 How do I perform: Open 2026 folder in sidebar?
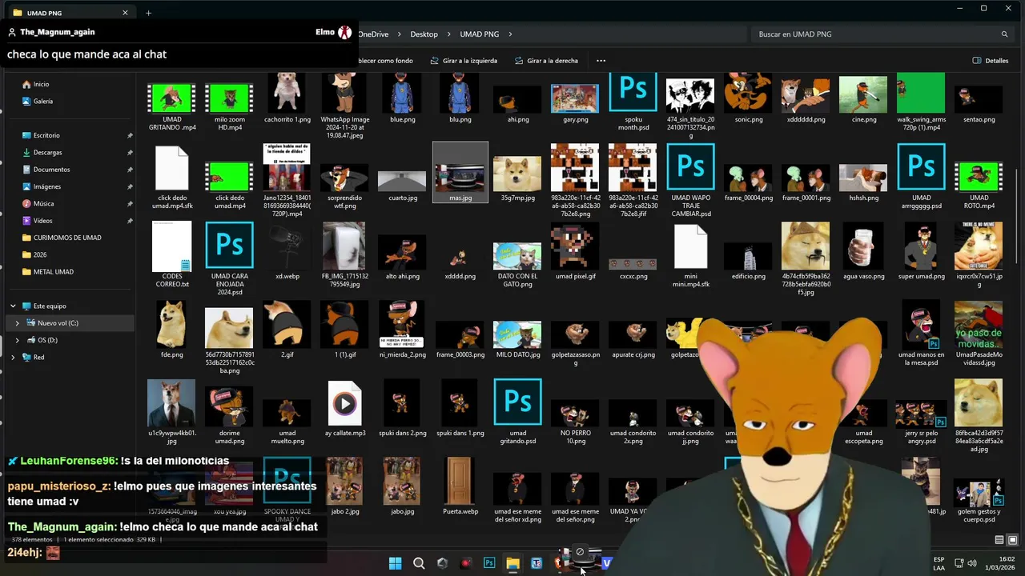[40, 254]
